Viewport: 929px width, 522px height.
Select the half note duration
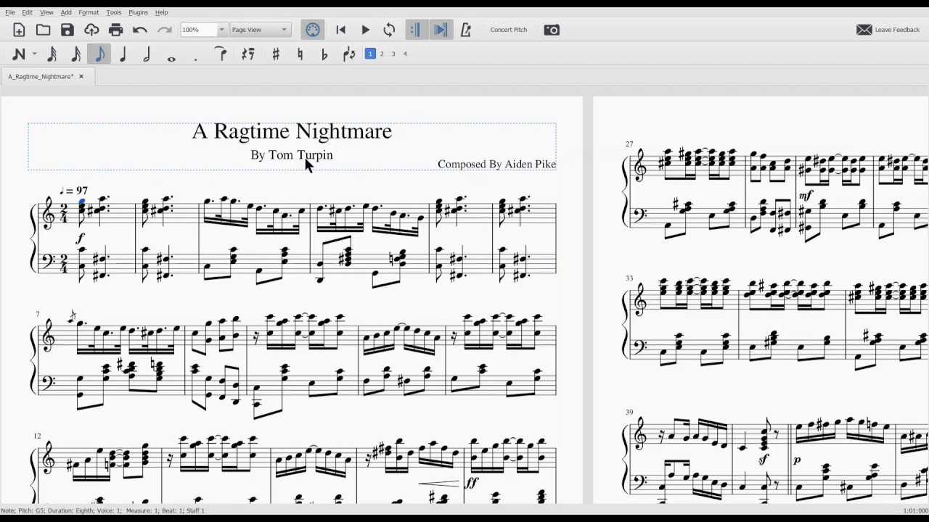click(x=147, y=54)
